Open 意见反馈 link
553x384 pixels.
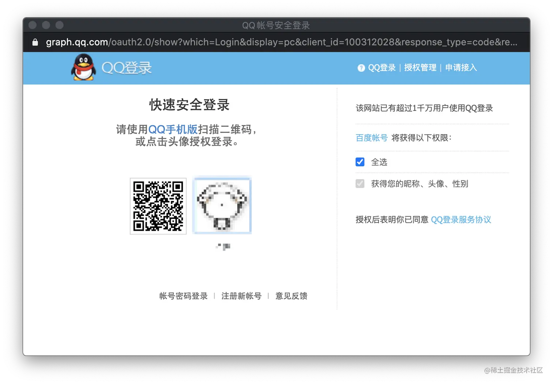[291, 296]
